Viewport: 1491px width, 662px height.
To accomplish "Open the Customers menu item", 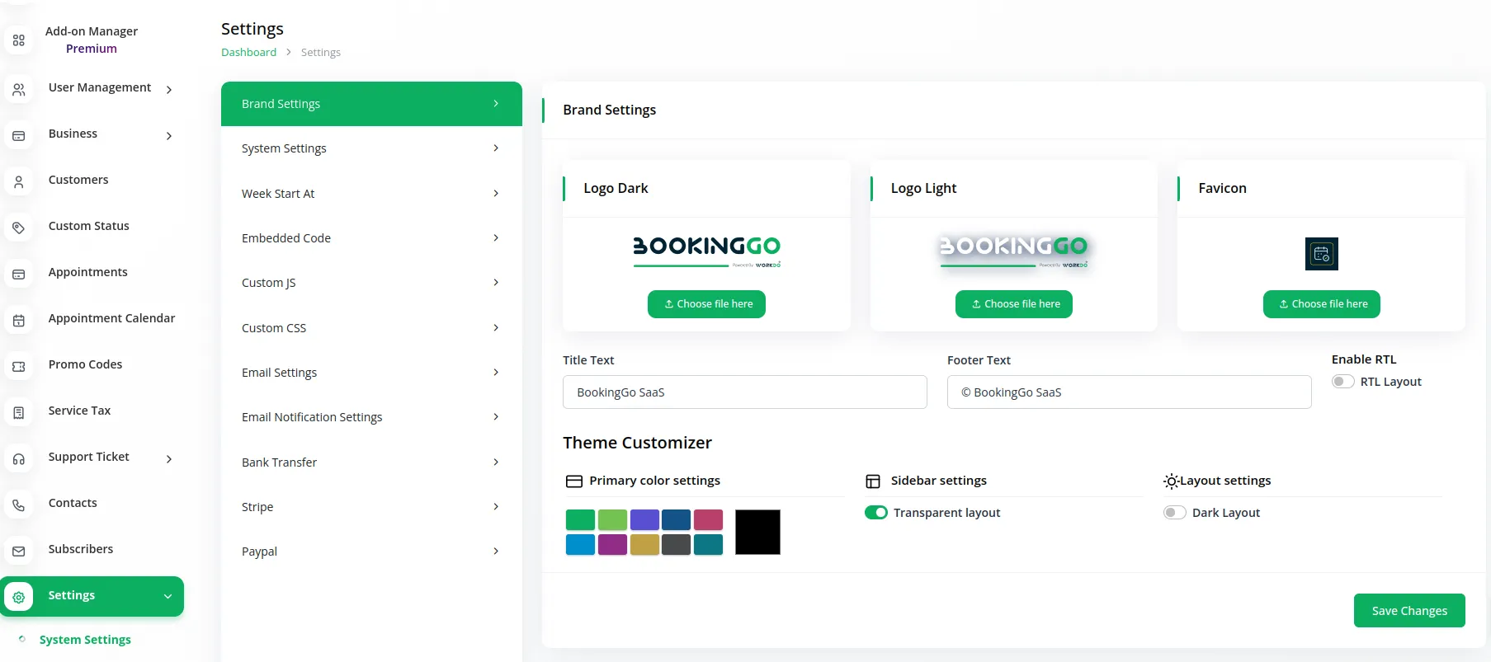I will [x=78, y=180].
